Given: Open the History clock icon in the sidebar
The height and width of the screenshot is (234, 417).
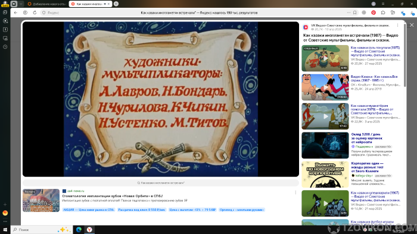Looking at the screenshot, I should [5, 47].
